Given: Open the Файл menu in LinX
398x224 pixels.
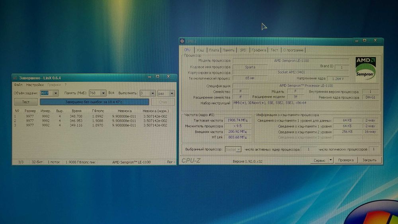Looking at the screenshot, I should click(x=18, y=85).
